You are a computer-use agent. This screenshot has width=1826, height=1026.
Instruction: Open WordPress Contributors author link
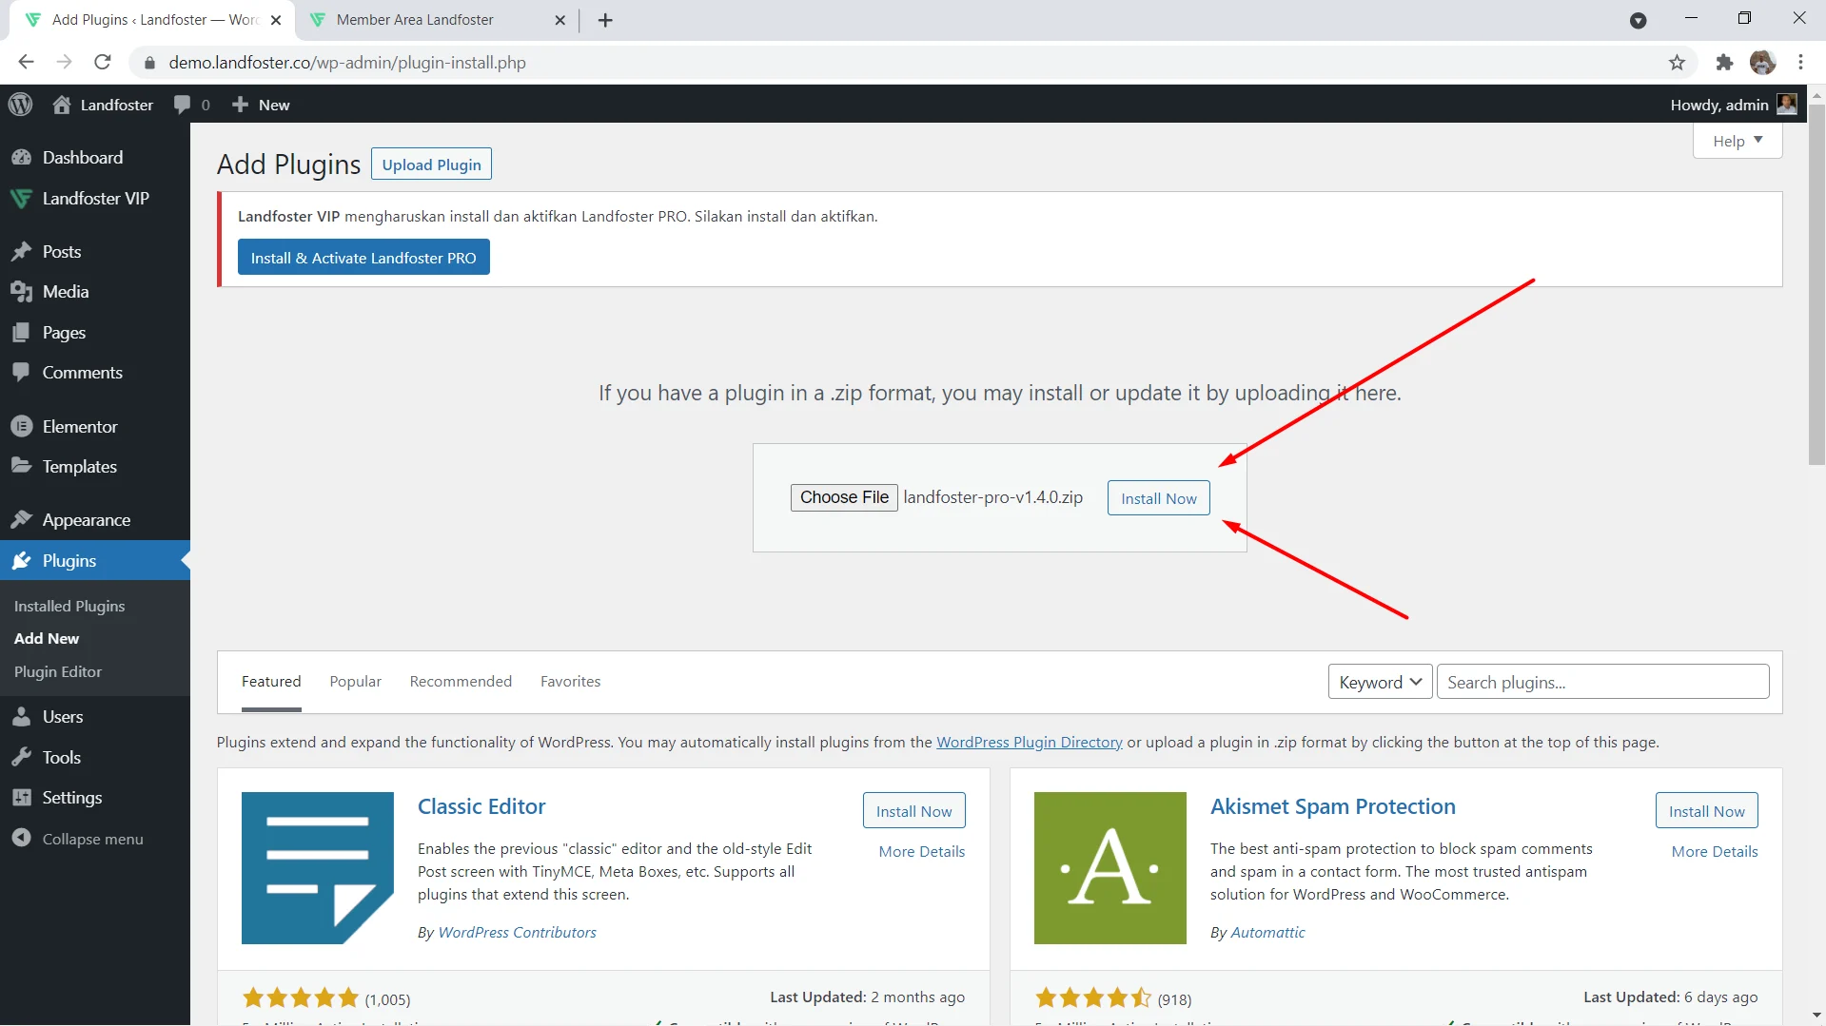(x=517, y=933)
